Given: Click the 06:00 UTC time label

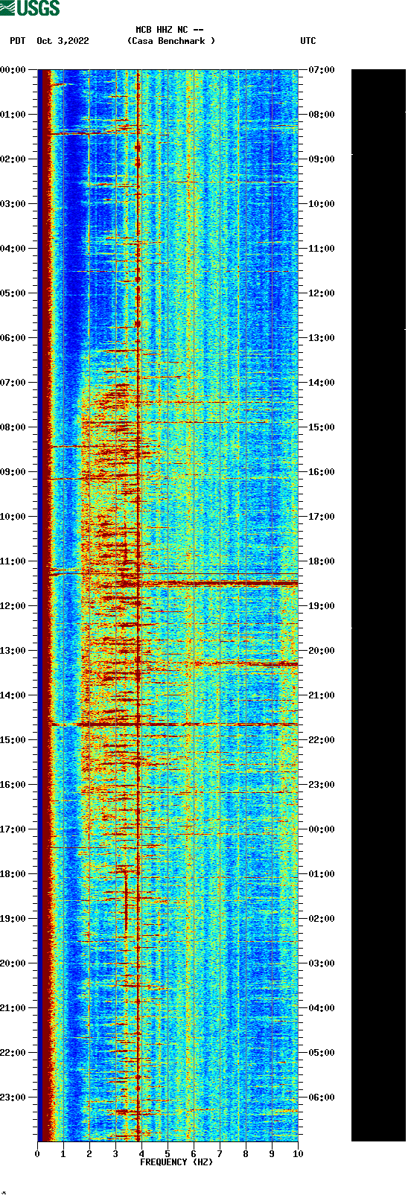Looking at the screenshot, I should (322, 1098).
